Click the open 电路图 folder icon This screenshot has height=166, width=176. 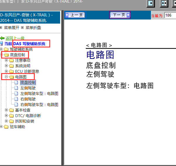tap(12, 77)
